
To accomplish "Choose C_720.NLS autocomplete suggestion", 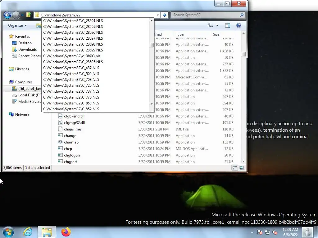I will 95,86.
